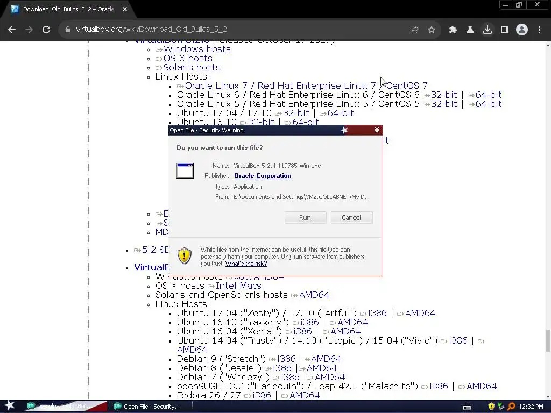Open the Start star button on taskbar
The width and height of the screenshot is (551, 413).
tap(10, 406)
